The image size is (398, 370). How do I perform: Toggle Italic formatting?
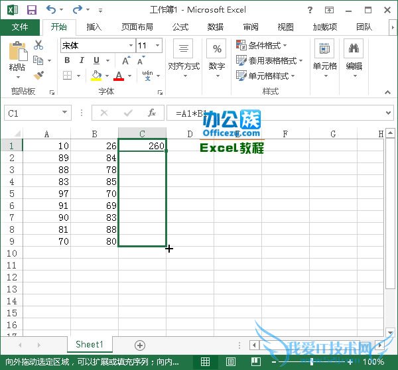(82, 60)
